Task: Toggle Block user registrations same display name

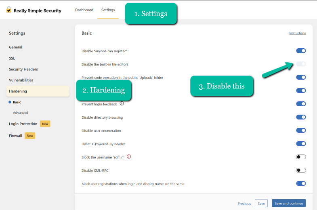Action: click(x=301, y=183)
